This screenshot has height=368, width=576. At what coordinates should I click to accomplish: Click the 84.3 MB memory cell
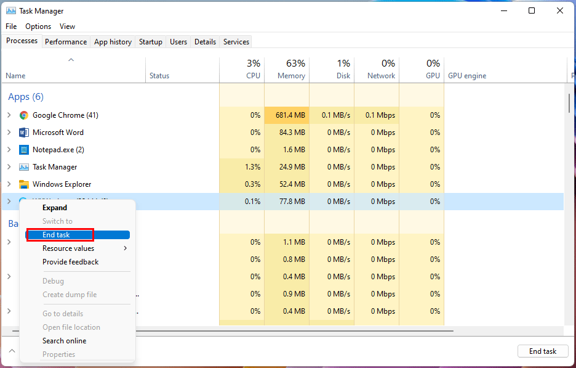click(287, 133)
